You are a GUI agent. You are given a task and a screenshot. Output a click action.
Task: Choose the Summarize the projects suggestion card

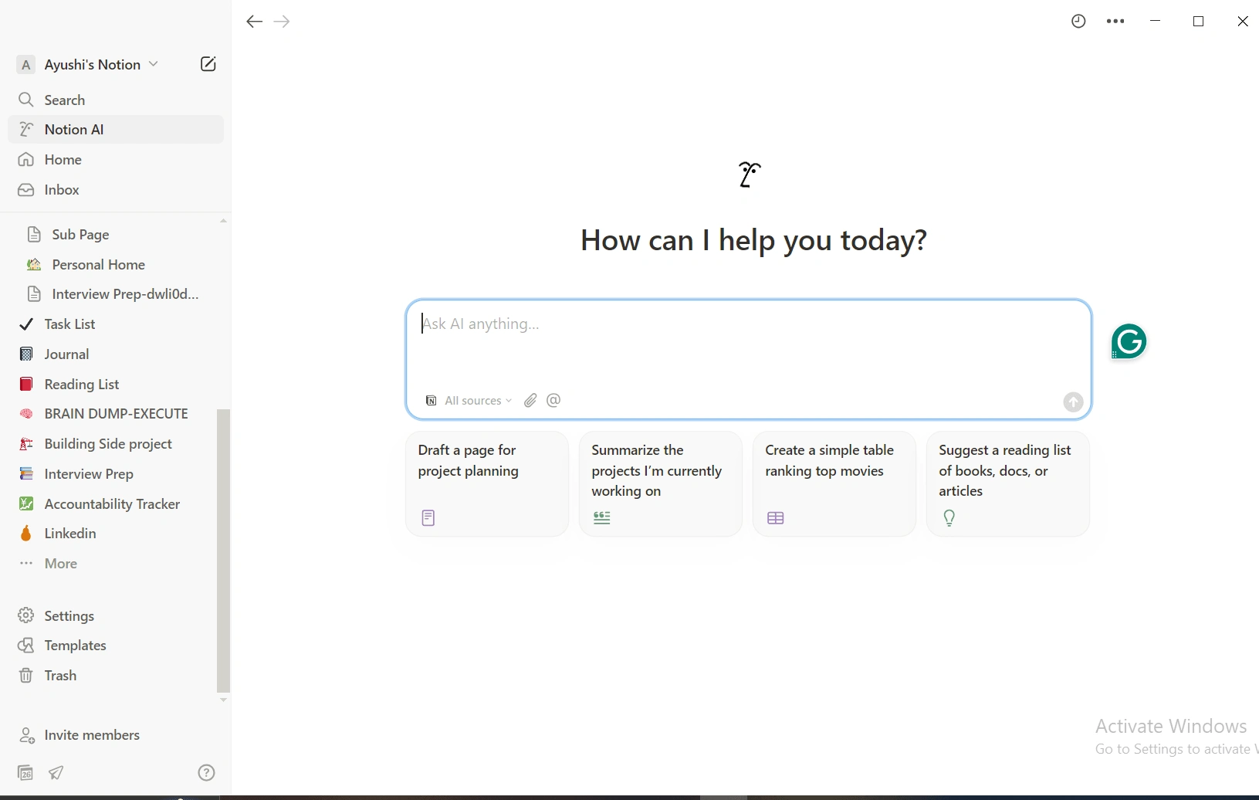click(661, 483)
